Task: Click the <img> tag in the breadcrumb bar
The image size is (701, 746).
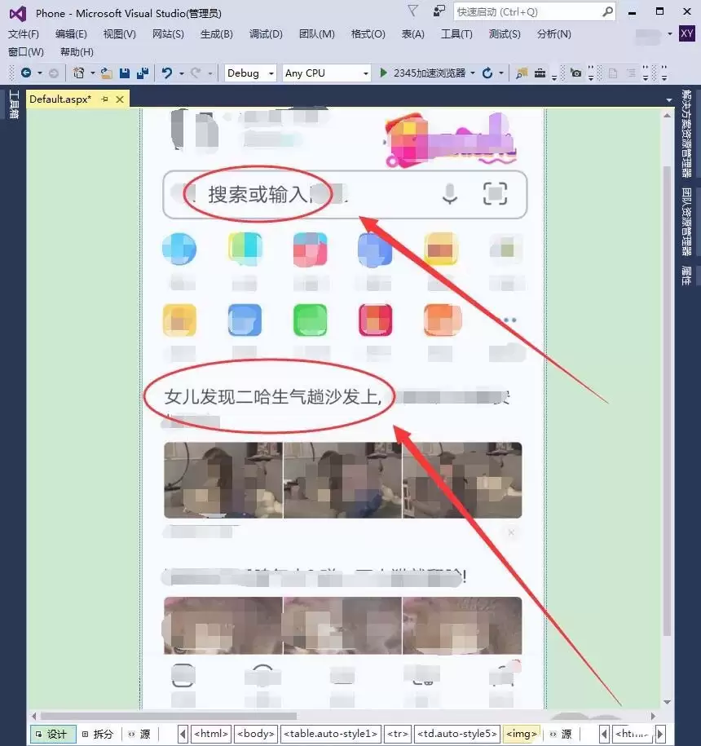Action: pyautogui.click(x=521, y=733)
